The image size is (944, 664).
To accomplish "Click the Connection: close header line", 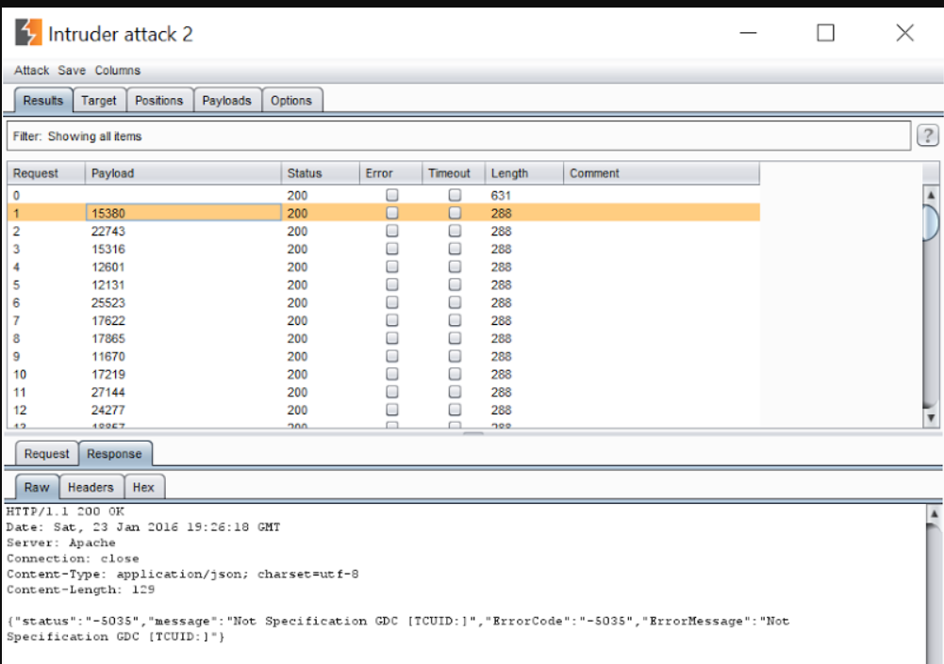I will point(73,559).
